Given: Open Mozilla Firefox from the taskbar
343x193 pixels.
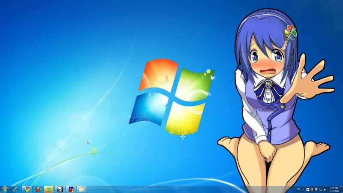Looking at the screenshot, I should 38,189.
